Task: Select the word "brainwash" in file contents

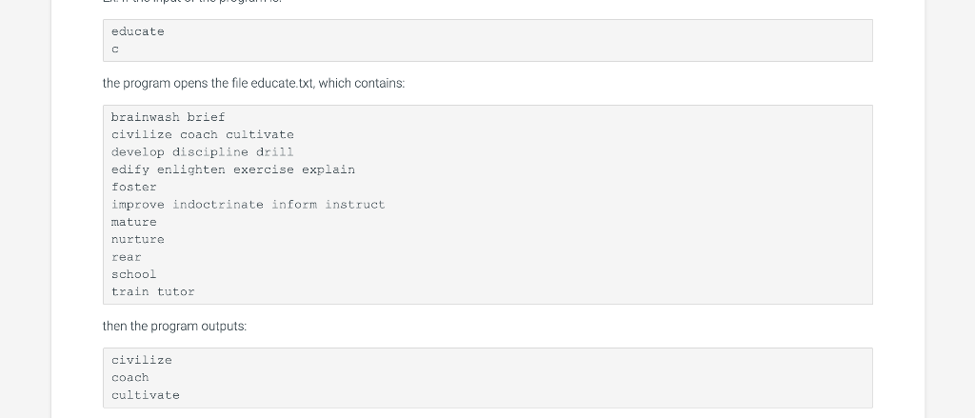Action: point(145,117)
